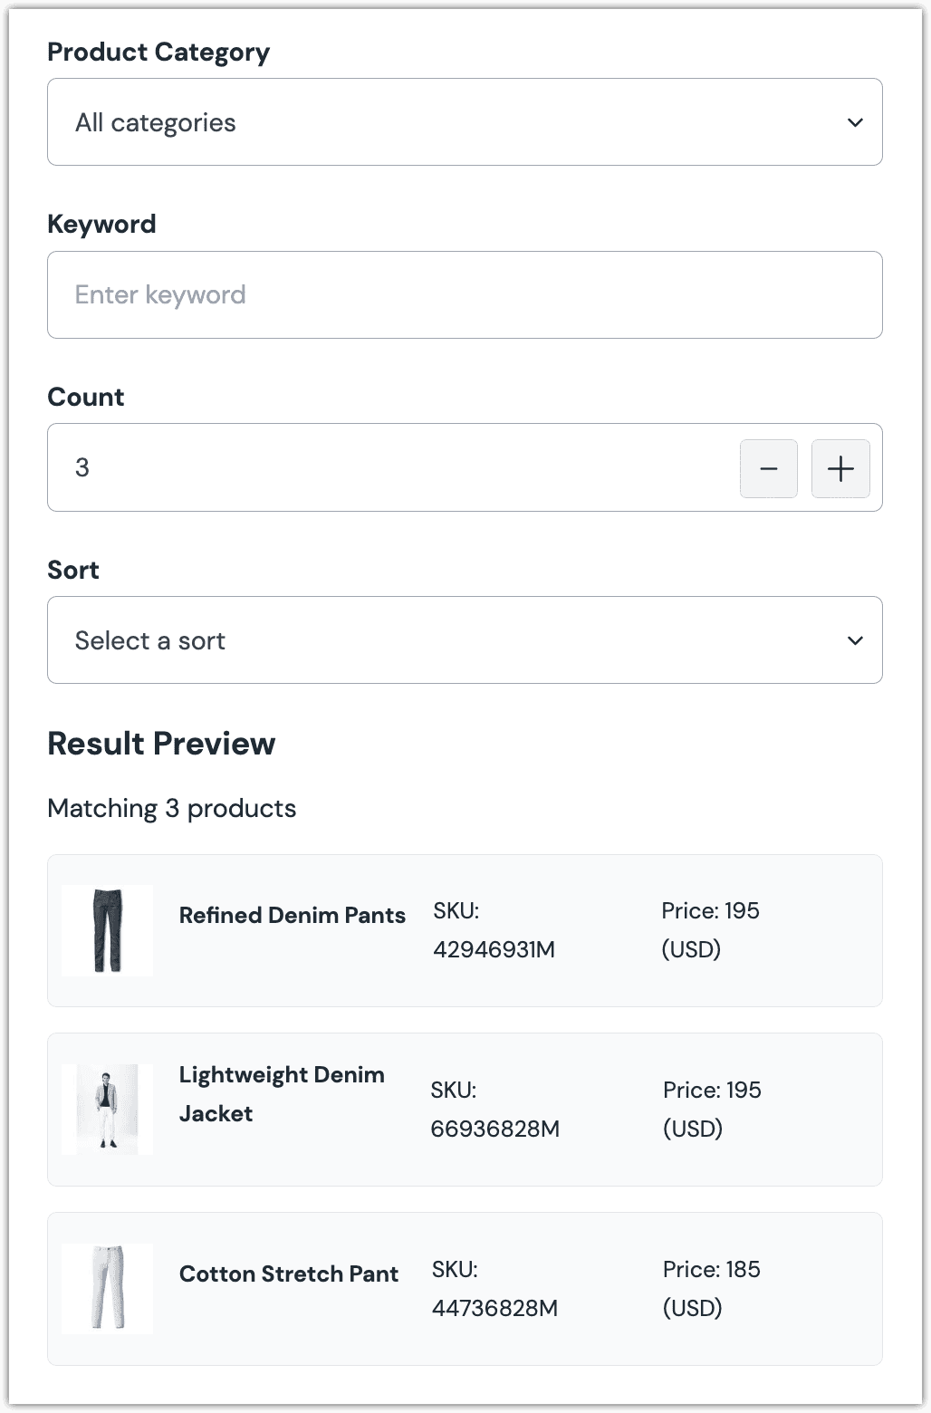Click the Price 185 (USD) text
Viewport: 931px width, 1413px height.
711,1288
